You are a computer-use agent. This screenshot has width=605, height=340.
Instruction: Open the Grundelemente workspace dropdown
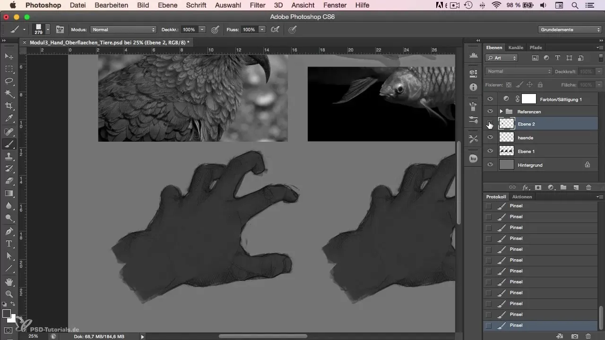(569, 29)
